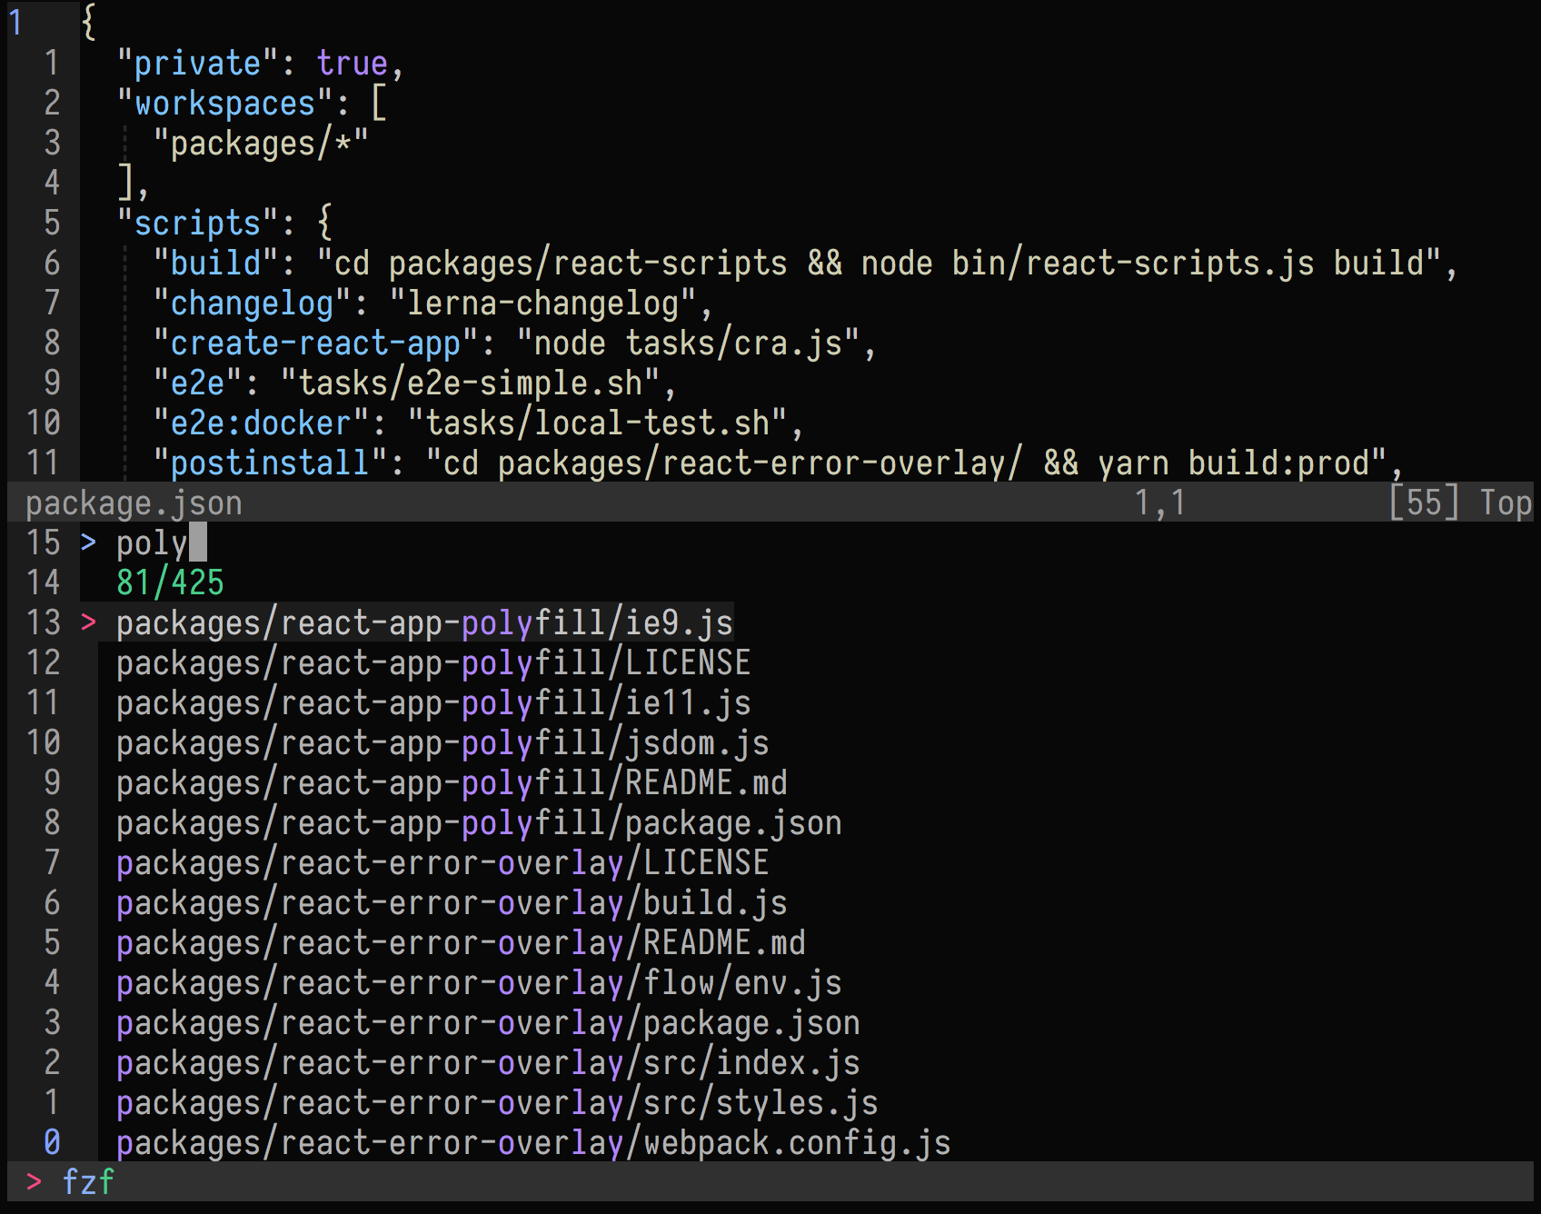Click the "tasks/e2e-simple.sh" value

pyautogui.click(x=470, y=383)
